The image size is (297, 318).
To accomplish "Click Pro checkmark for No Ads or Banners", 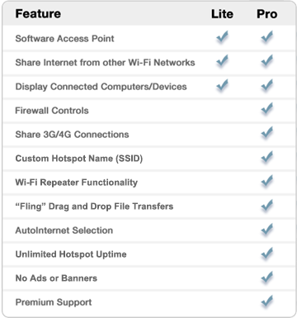I will (266, 277).
